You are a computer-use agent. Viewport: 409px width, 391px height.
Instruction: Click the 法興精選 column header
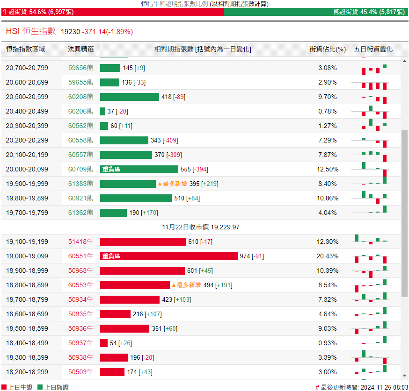[x=80, y=49]
